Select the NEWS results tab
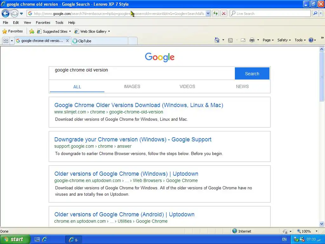325x244 pixels. point(242,86)
